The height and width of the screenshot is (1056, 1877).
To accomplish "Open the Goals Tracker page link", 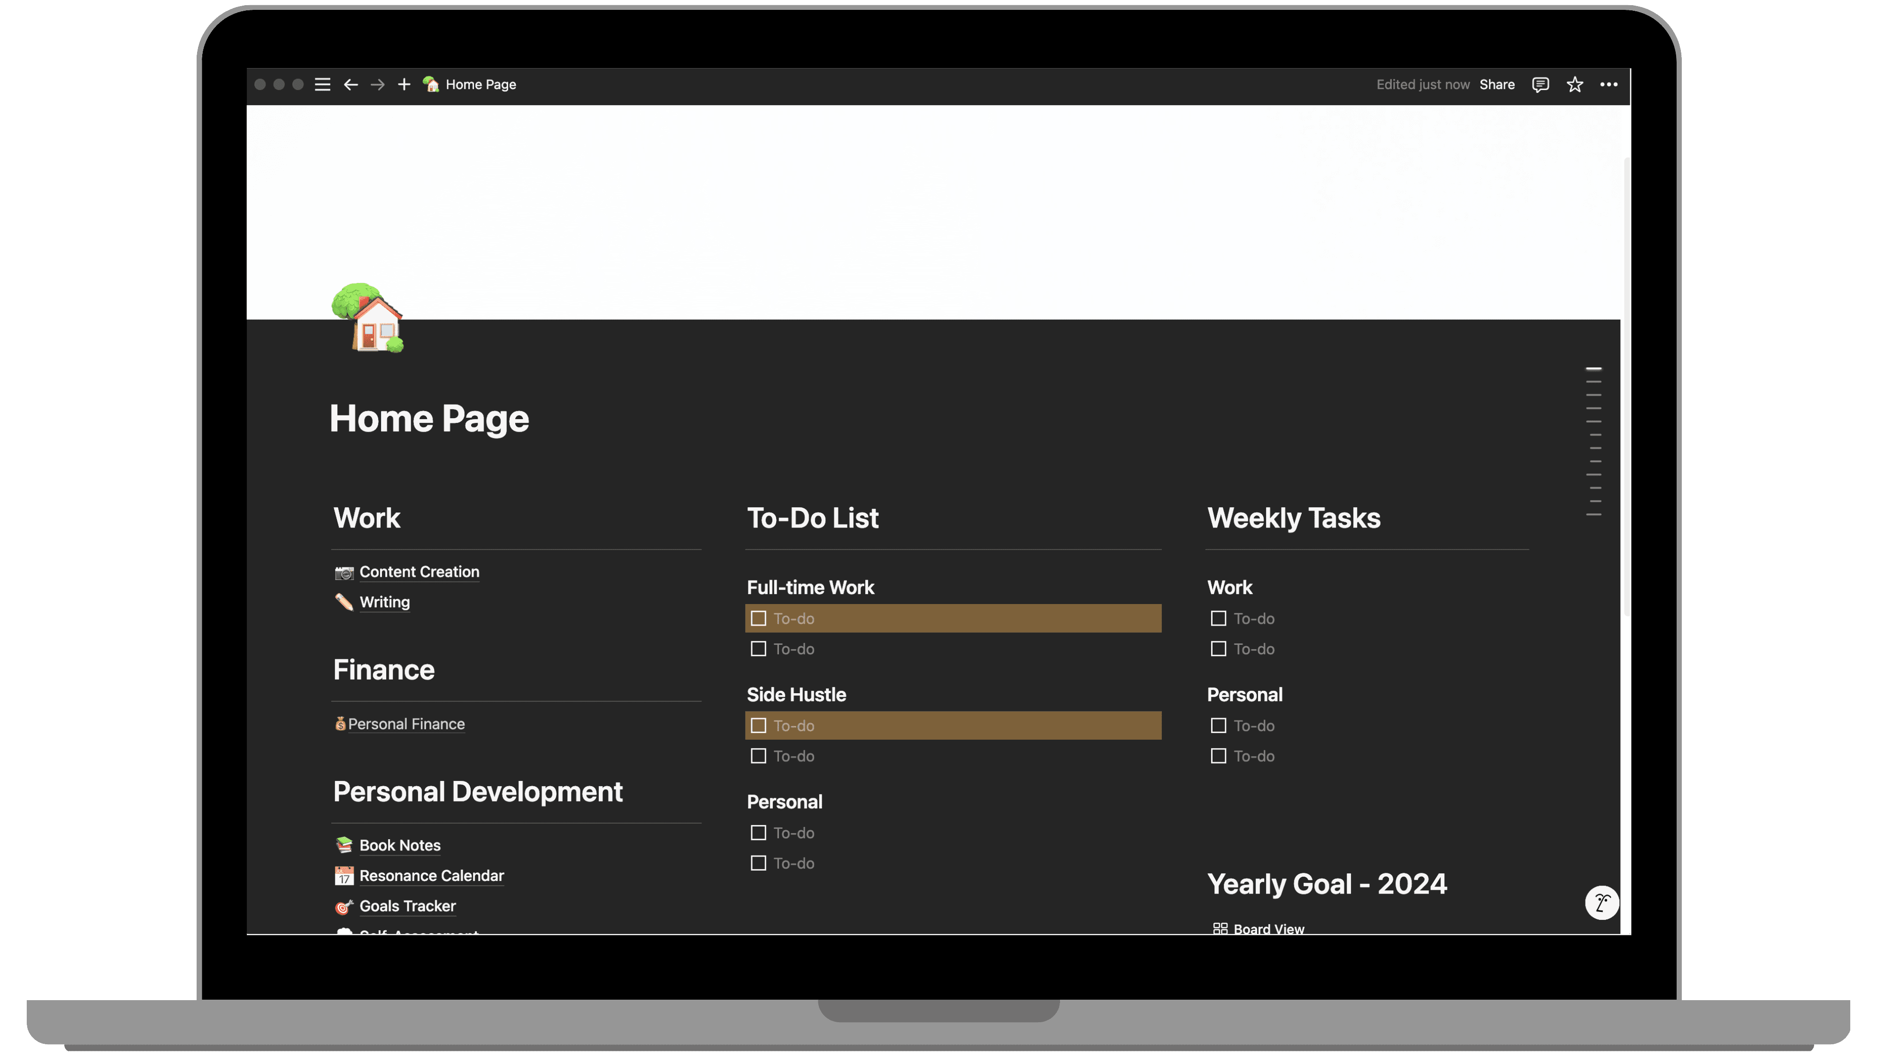I will click(x=407, y=907).
